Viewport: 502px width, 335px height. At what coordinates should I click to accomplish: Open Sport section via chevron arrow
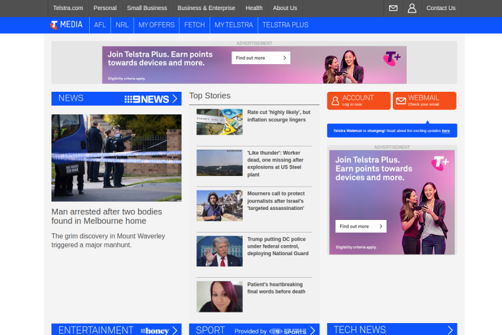pyautogui.click(x=312, y=331)
